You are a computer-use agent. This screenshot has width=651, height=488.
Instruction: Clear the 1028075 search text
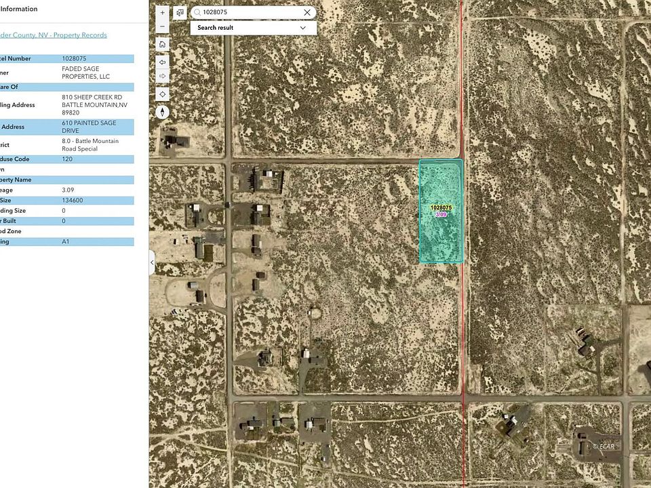[307, 12]
